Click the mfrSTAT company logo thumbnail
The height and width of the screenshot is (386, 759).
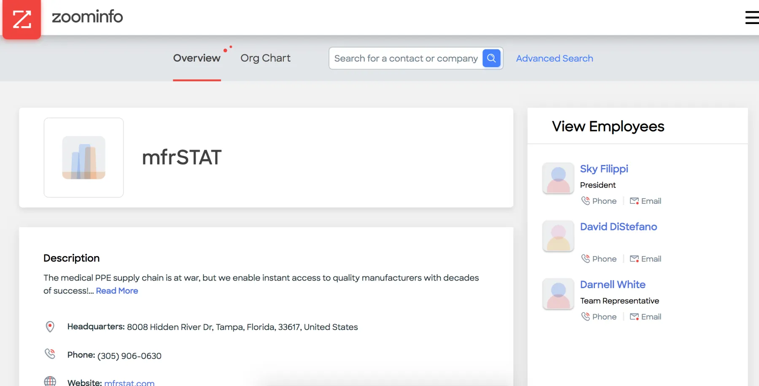pyautogui.click(x=83, y=157)
